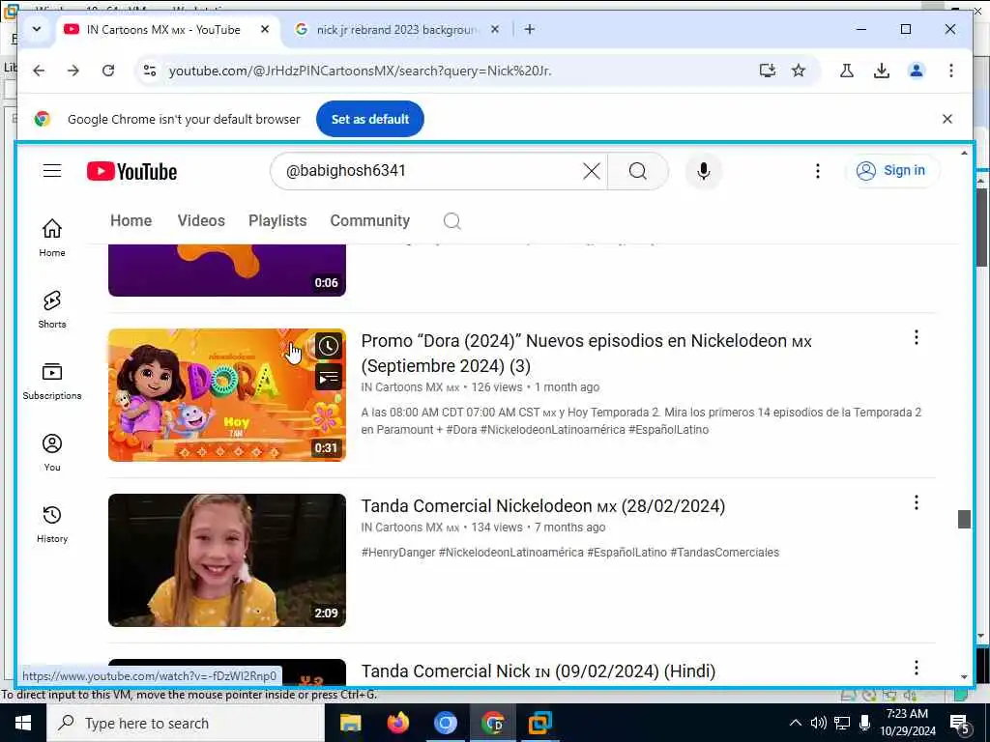The width and height of the screenshot is (990, 742).
Task: Open options menu for the Dora promo
Action: pos(916,338)
